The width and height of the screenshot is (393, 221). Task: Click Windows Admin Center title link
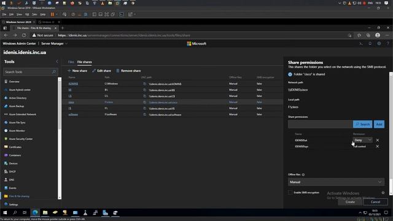click(x=19, y=44)
